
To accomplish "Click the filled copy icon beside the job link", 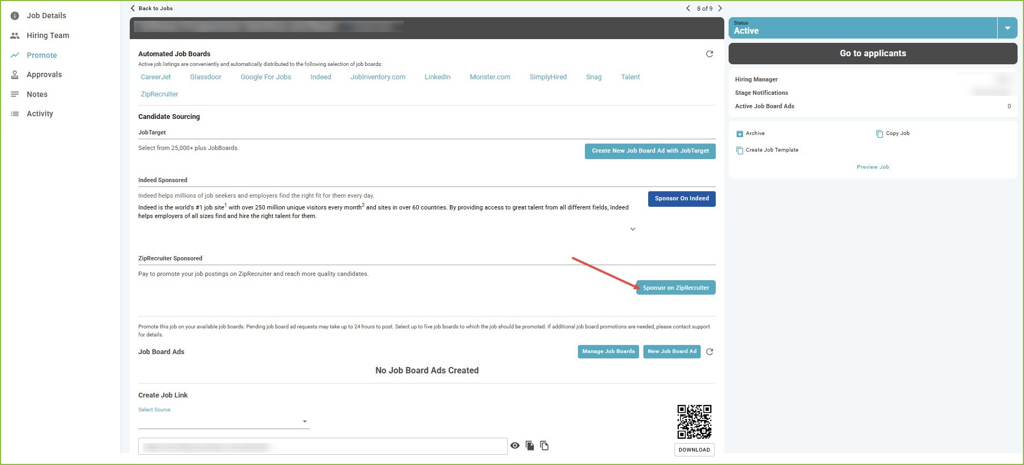I will click(530, 446).
